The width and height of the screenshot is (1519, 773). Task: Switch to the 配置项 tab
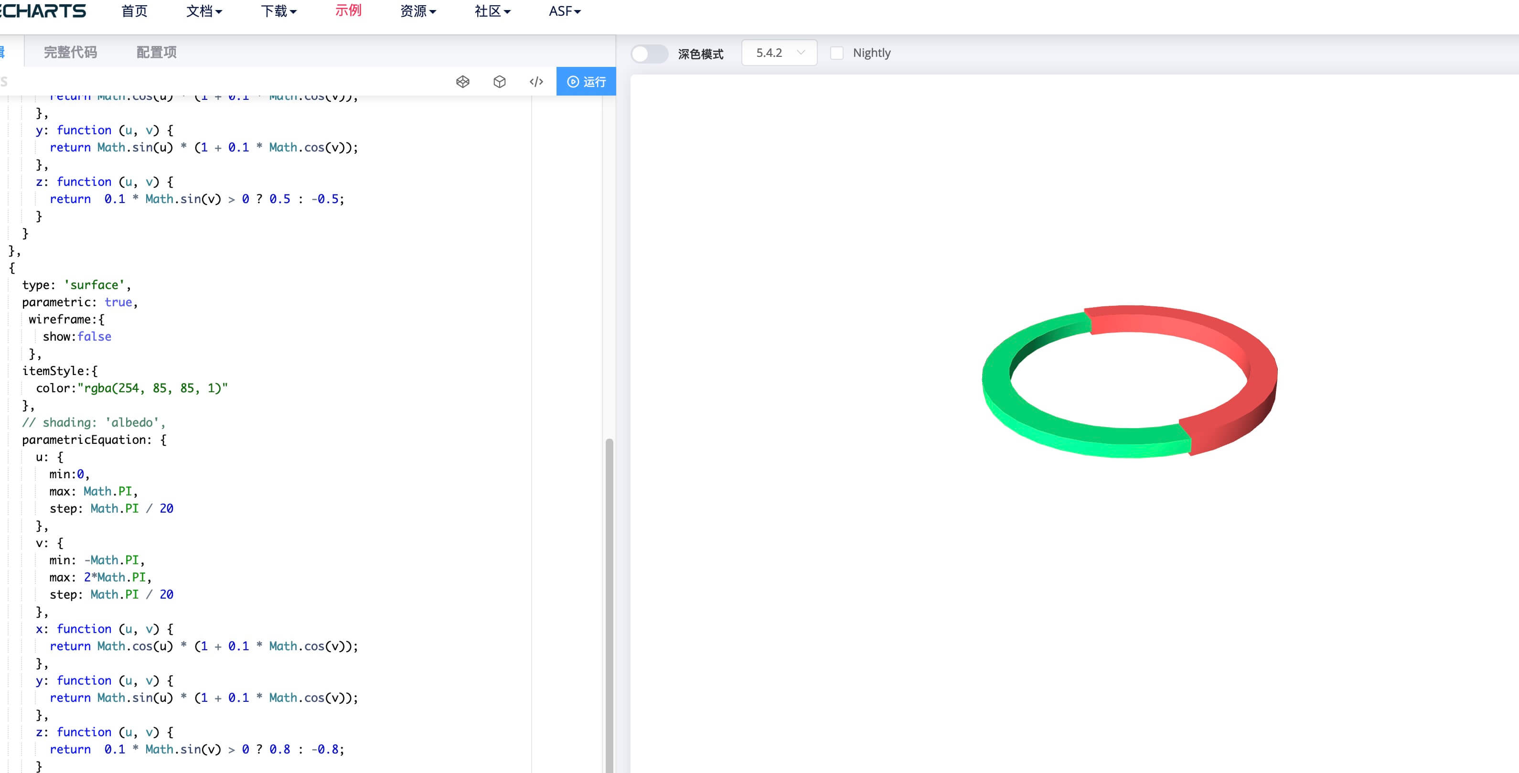coord(156,52)
